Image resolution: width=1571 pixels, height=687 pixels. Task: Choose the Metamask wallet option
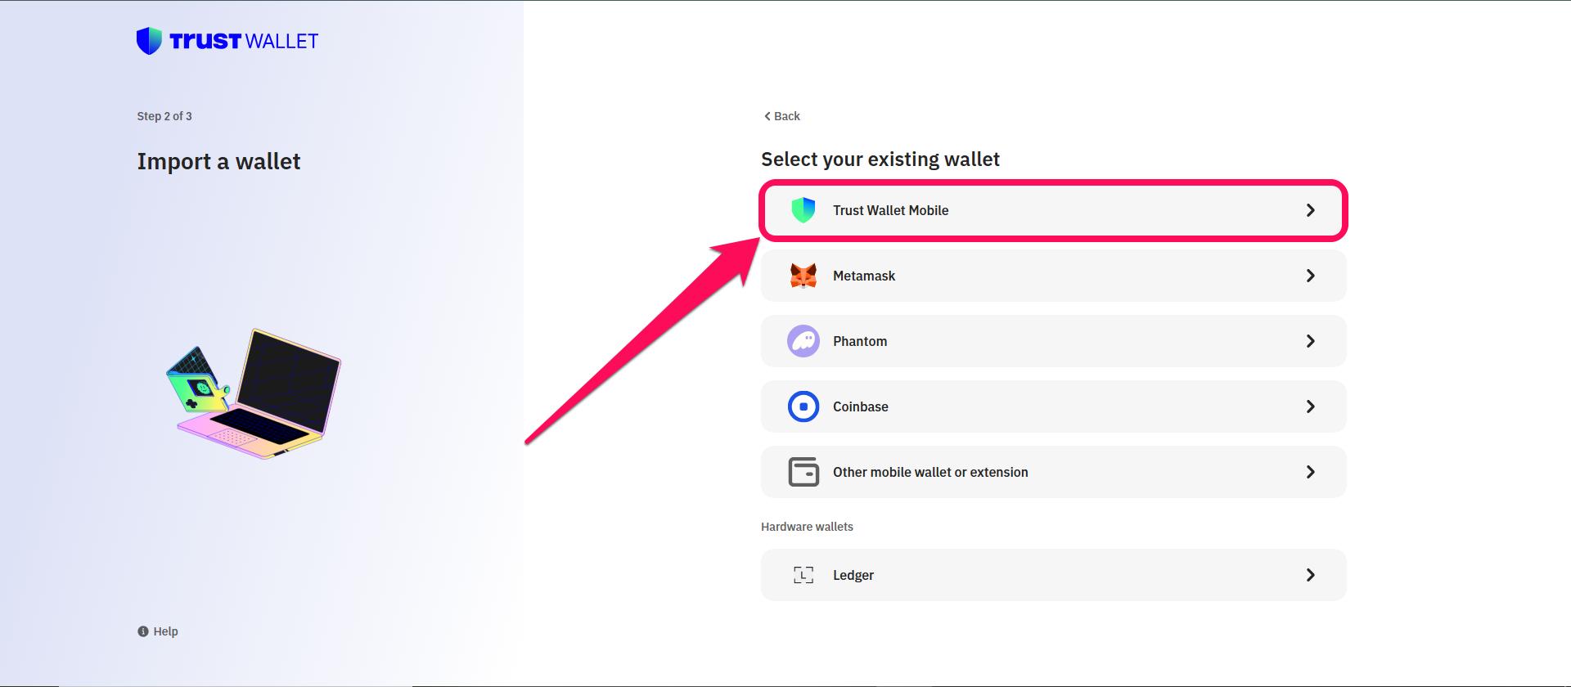(1053, 276)
